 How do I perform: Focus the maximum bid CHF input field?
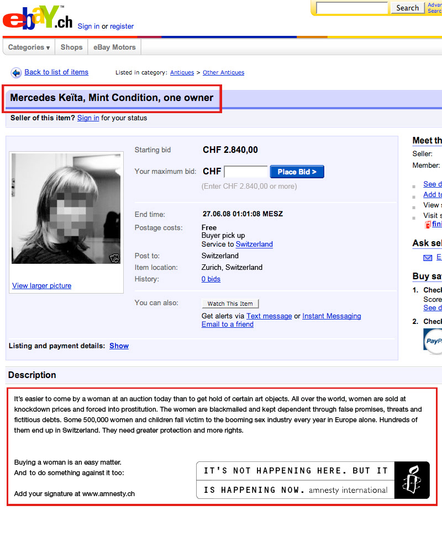click(x=246, y=172)
